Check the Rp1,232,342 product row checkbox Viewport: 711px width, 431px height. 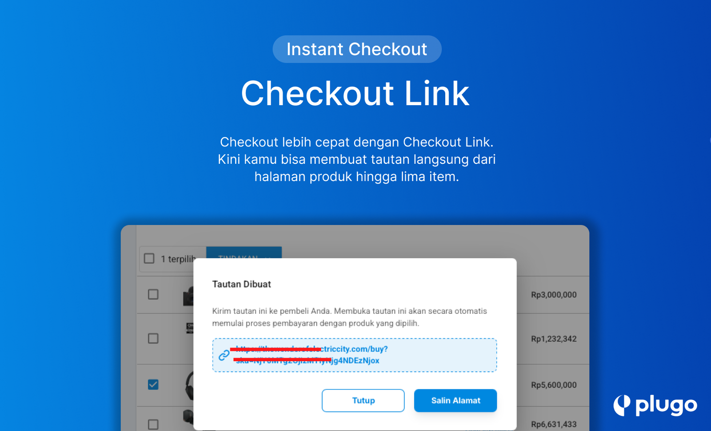tap(153, 339)
